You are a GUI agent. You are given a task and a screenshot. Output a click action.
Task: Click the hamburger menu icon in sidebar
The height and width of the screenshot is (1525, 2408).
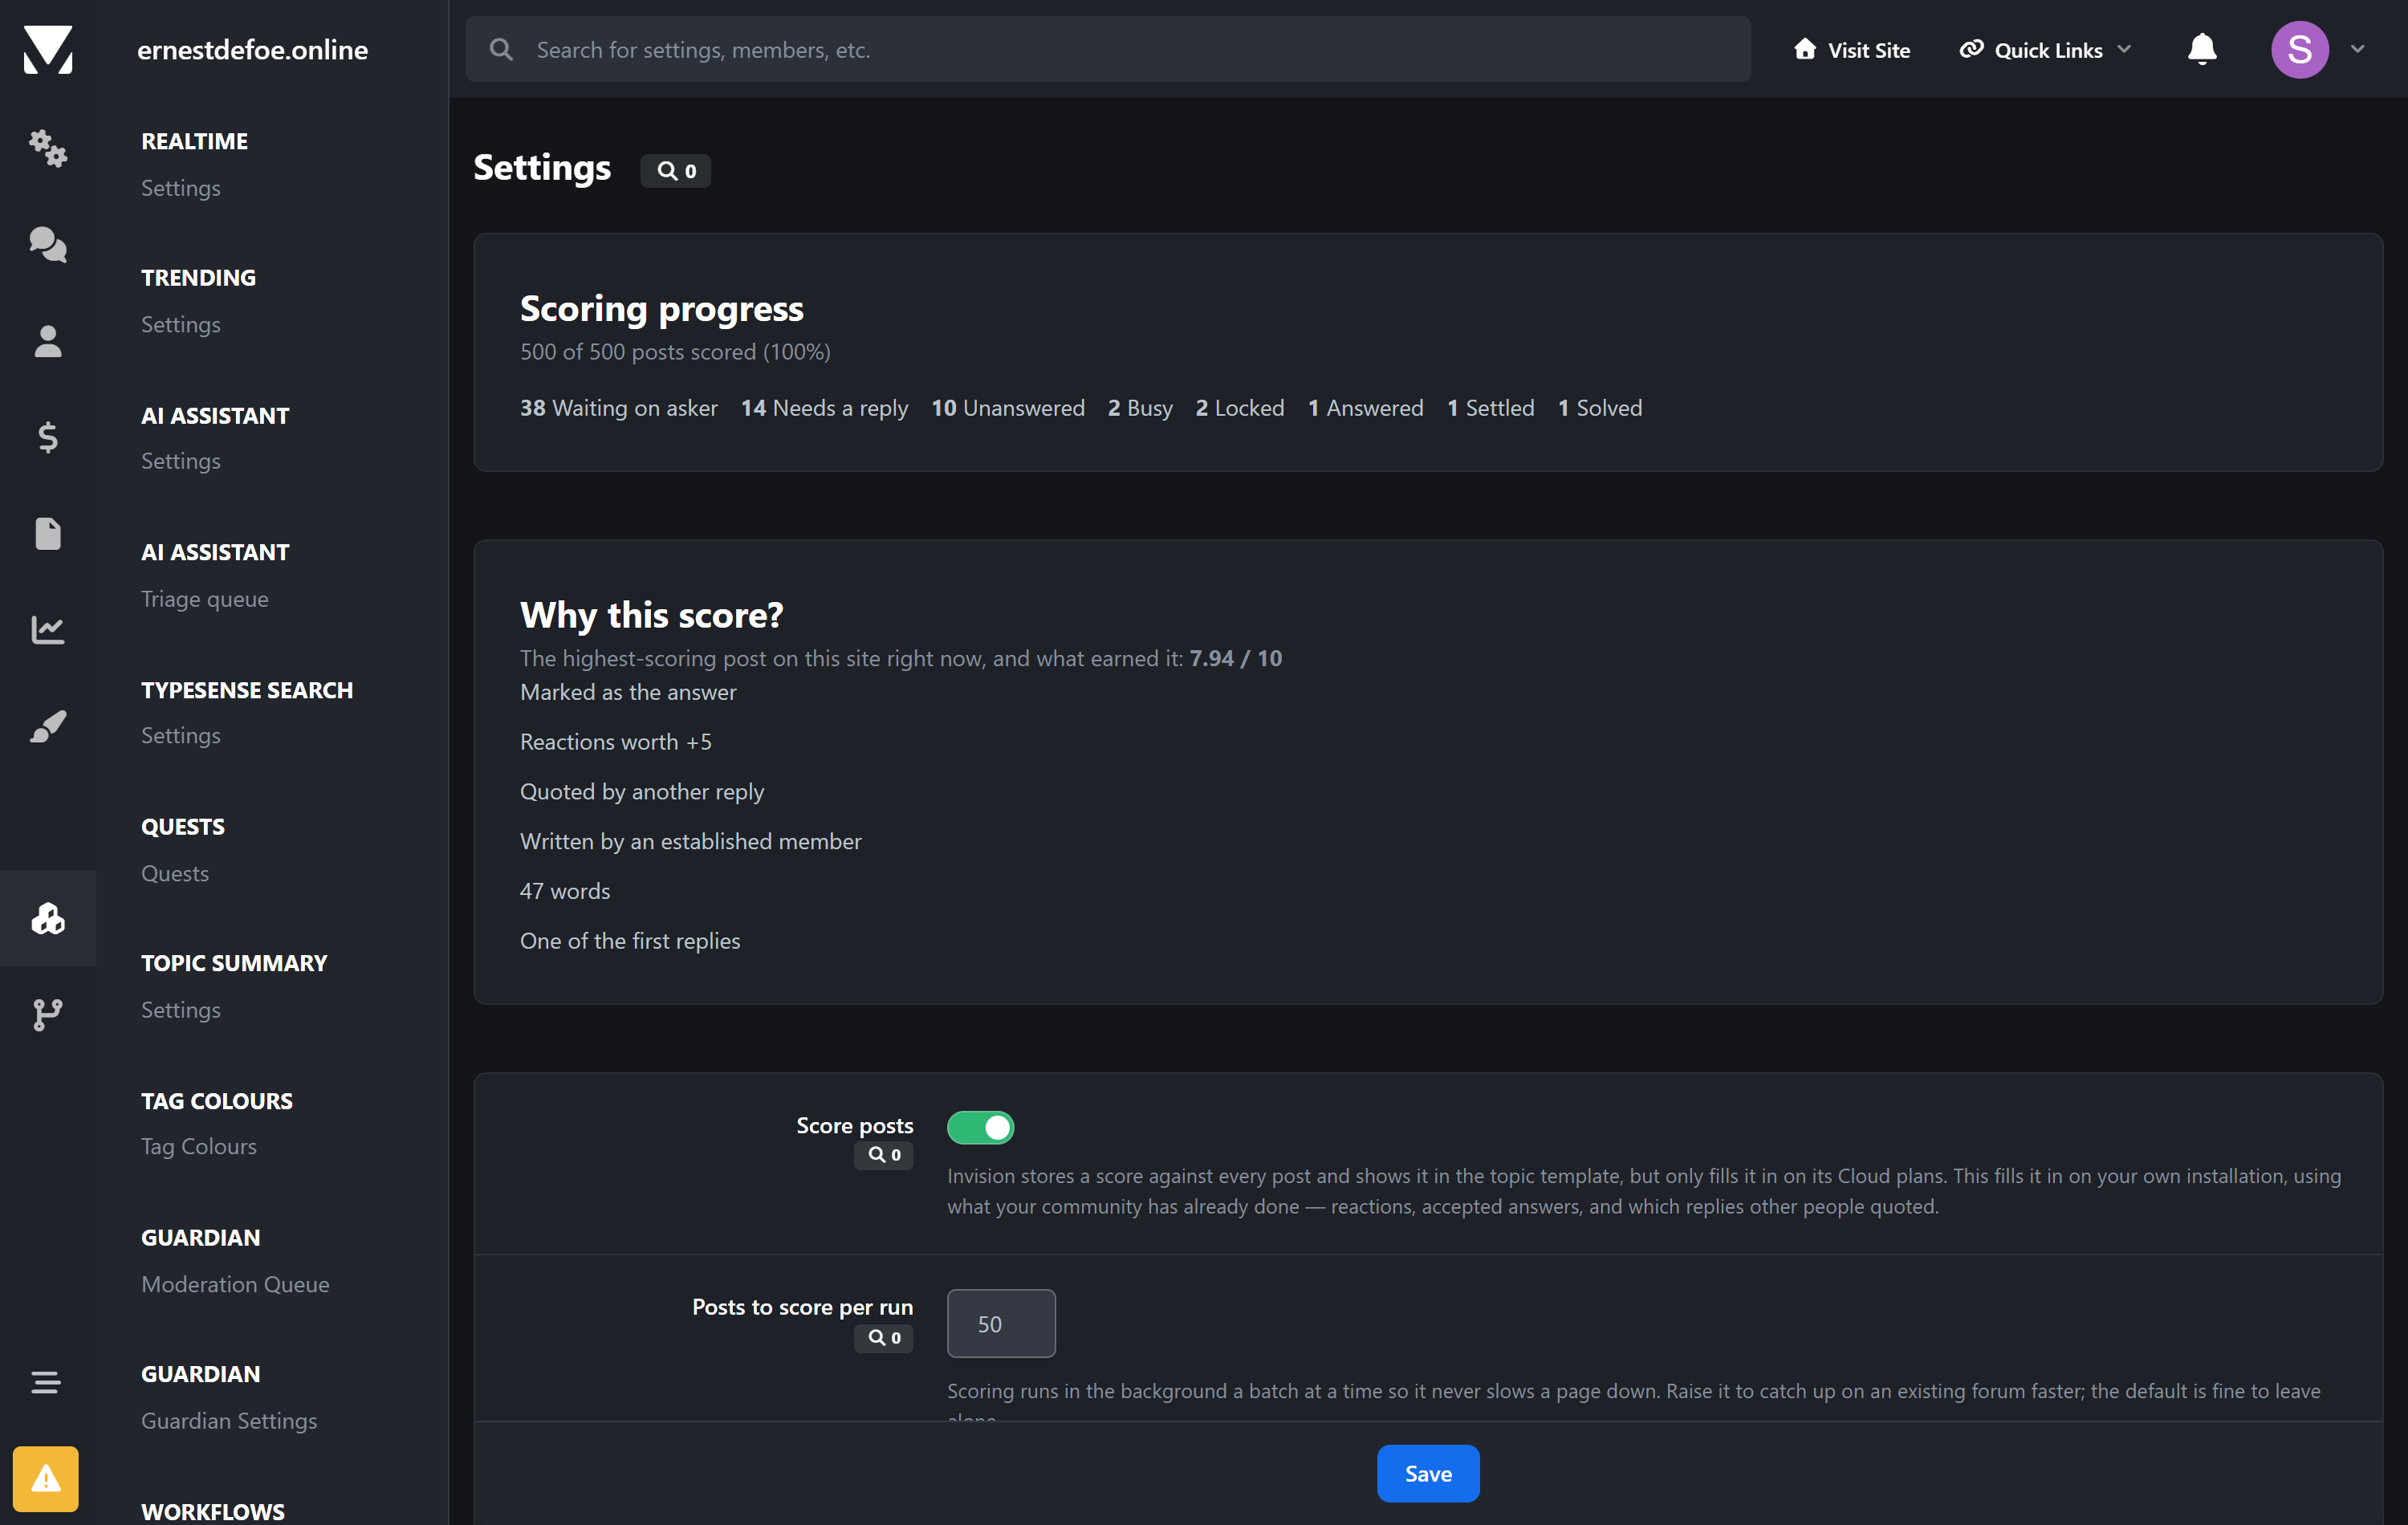(46, 1382)
